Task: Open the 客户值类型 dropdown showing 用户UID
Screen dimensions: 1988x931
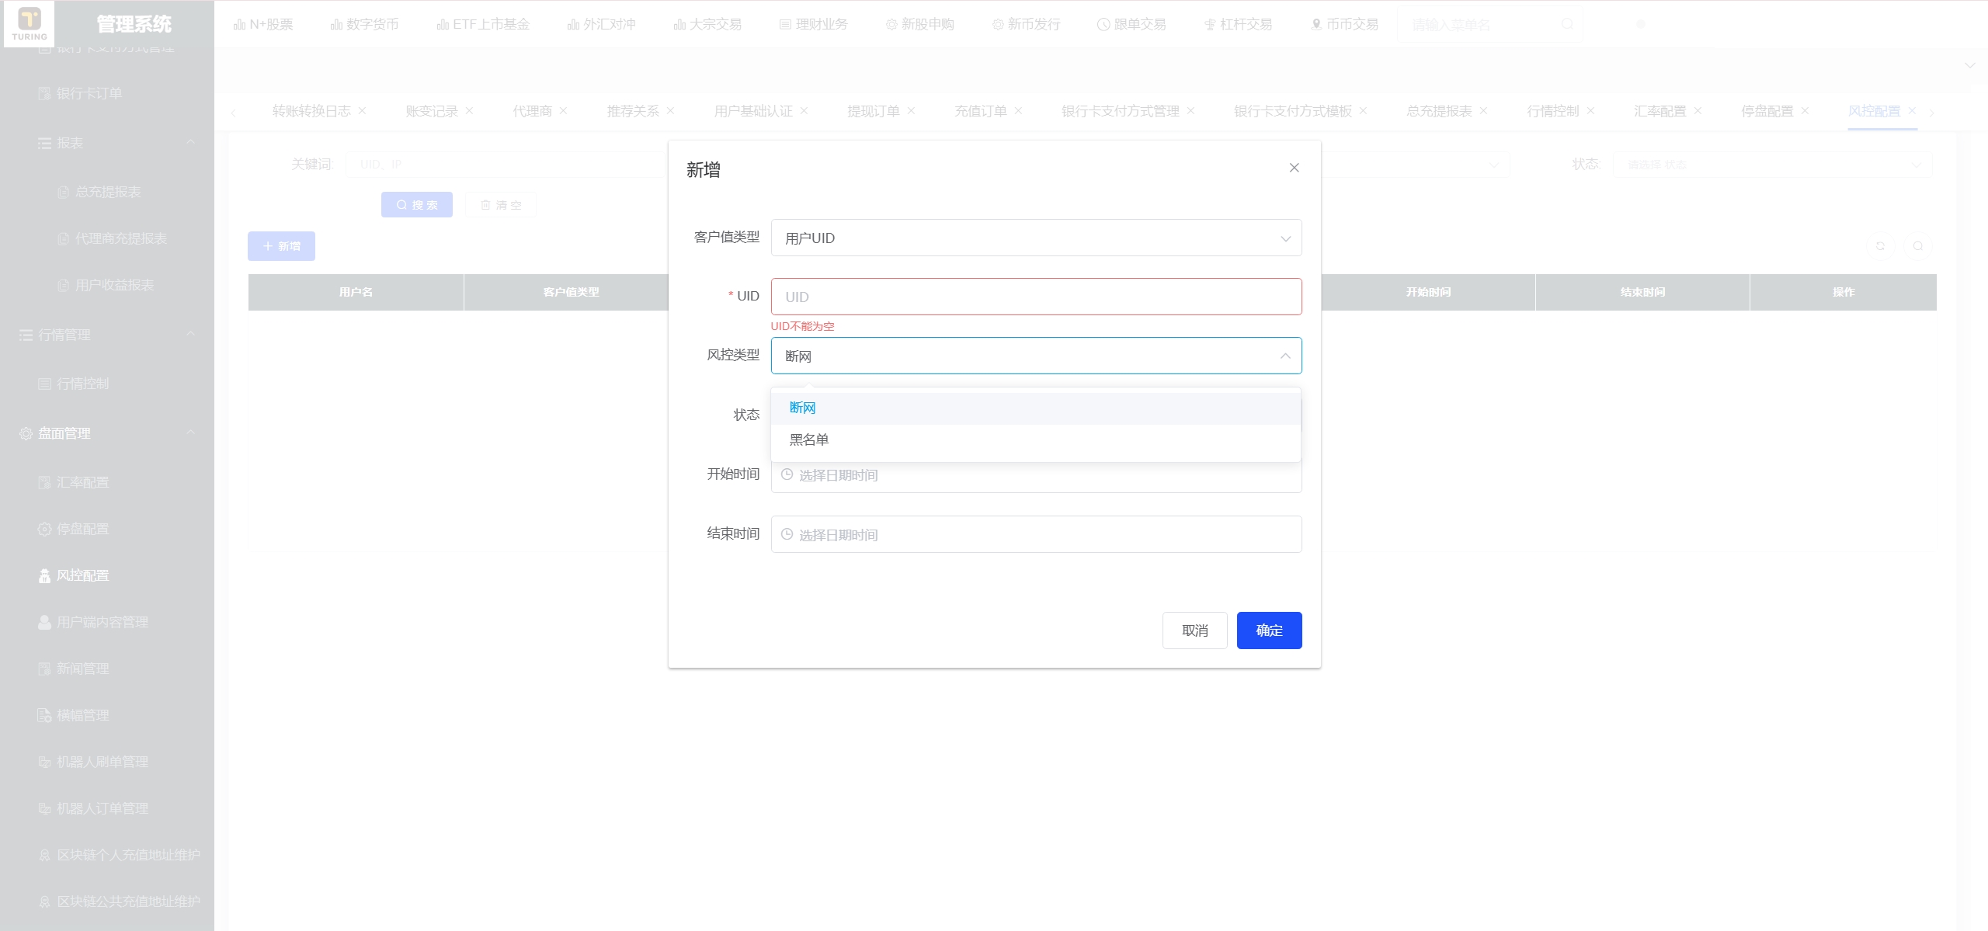Action: pyautogui.click(x=1036, y=238)
